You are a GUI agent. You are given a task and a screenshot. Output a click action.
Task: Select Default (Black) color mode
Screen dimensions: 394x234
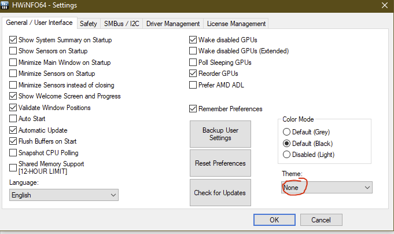click(x=286, y=144)
